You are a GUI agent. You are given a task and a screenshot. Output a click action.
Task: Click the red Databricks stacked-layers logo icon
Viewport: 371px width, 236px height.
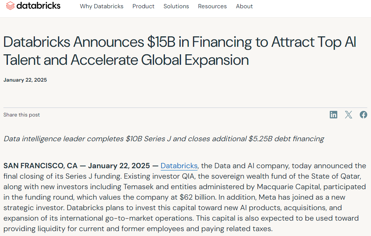[10, 6]
